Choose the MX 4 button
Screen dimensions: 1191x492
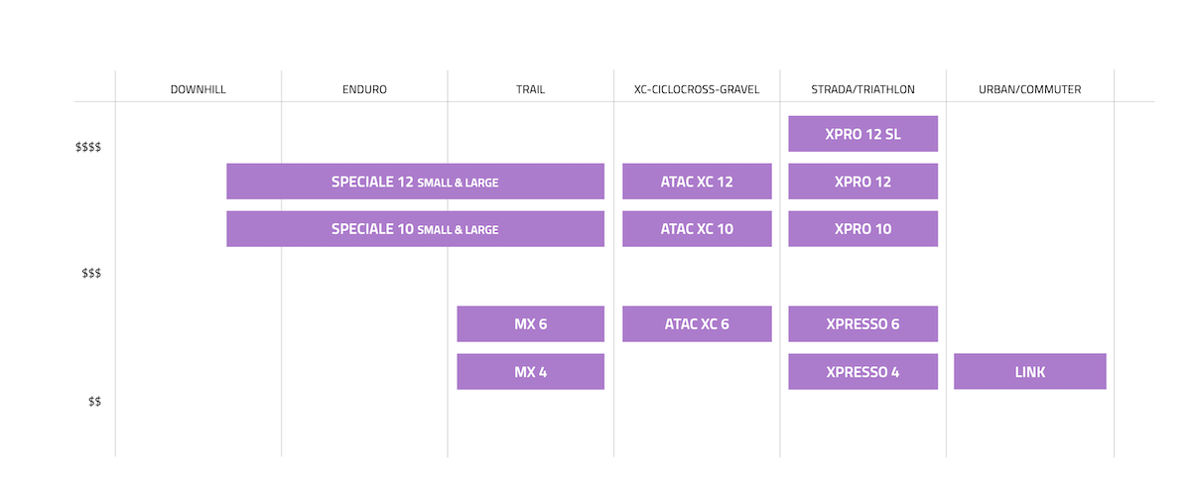coord(530,372)
